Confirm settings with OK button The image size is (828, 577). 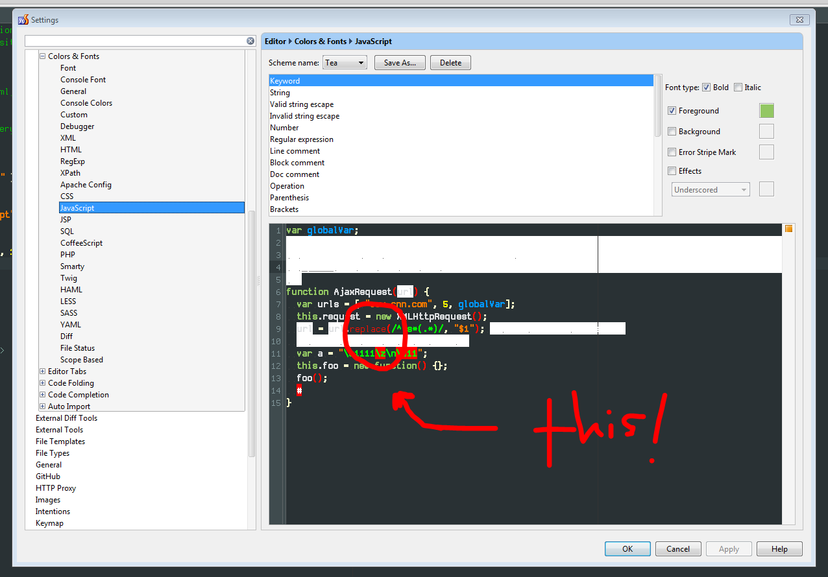[x=627, y=548]
